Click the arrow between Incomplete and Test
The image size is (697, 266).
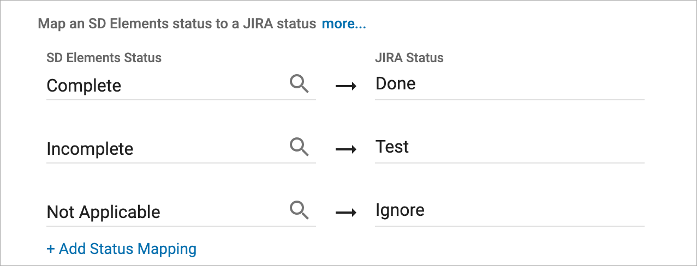[345, 149]
